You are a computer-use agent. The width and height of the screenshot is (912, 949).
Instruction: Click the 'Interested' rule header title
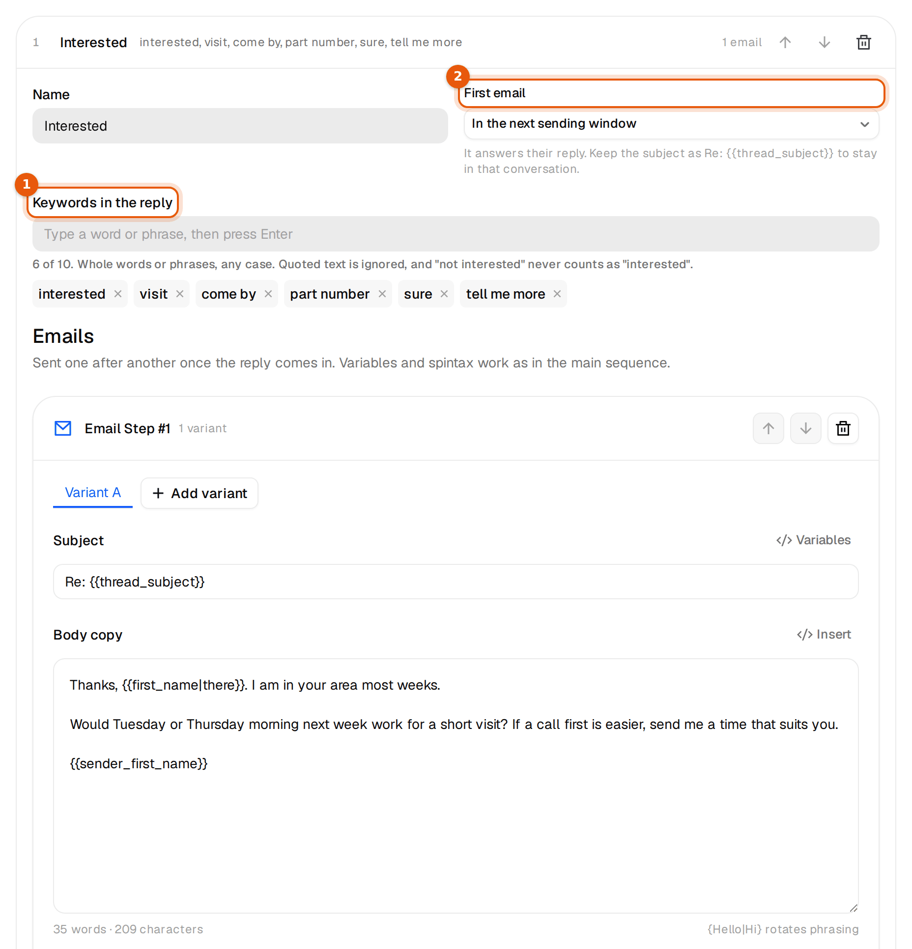pyautogui.click(x=93, y=43)
